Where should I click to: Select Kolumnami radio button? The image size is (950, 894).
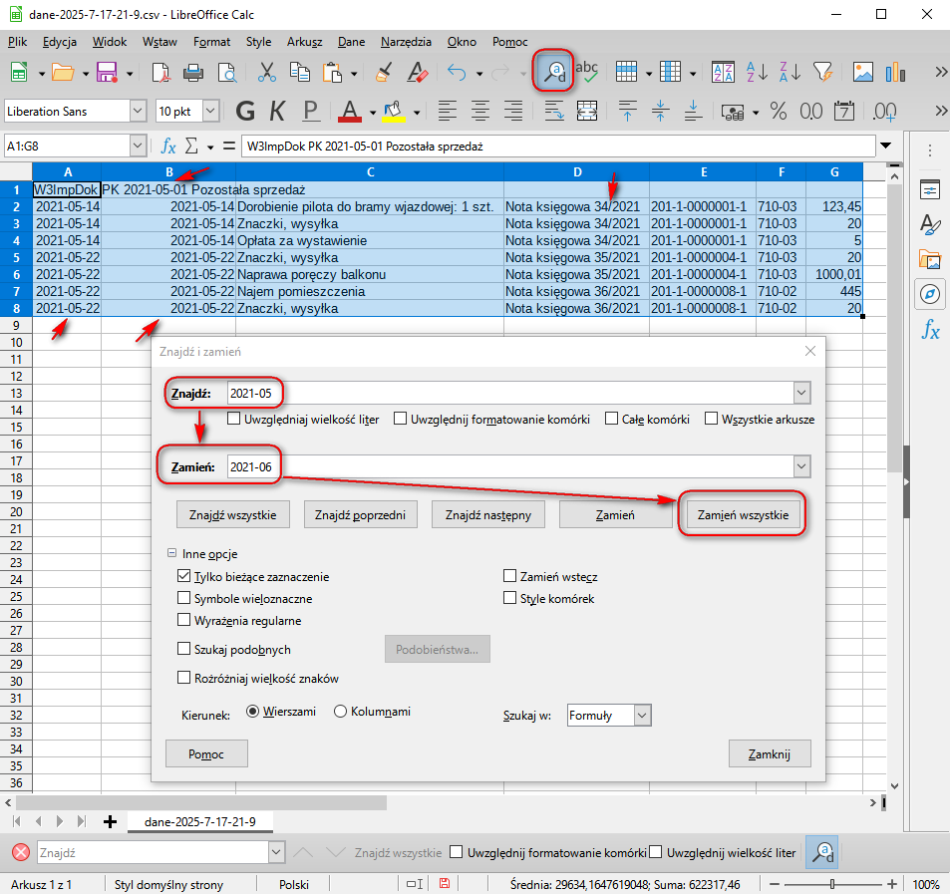[340, 711]
